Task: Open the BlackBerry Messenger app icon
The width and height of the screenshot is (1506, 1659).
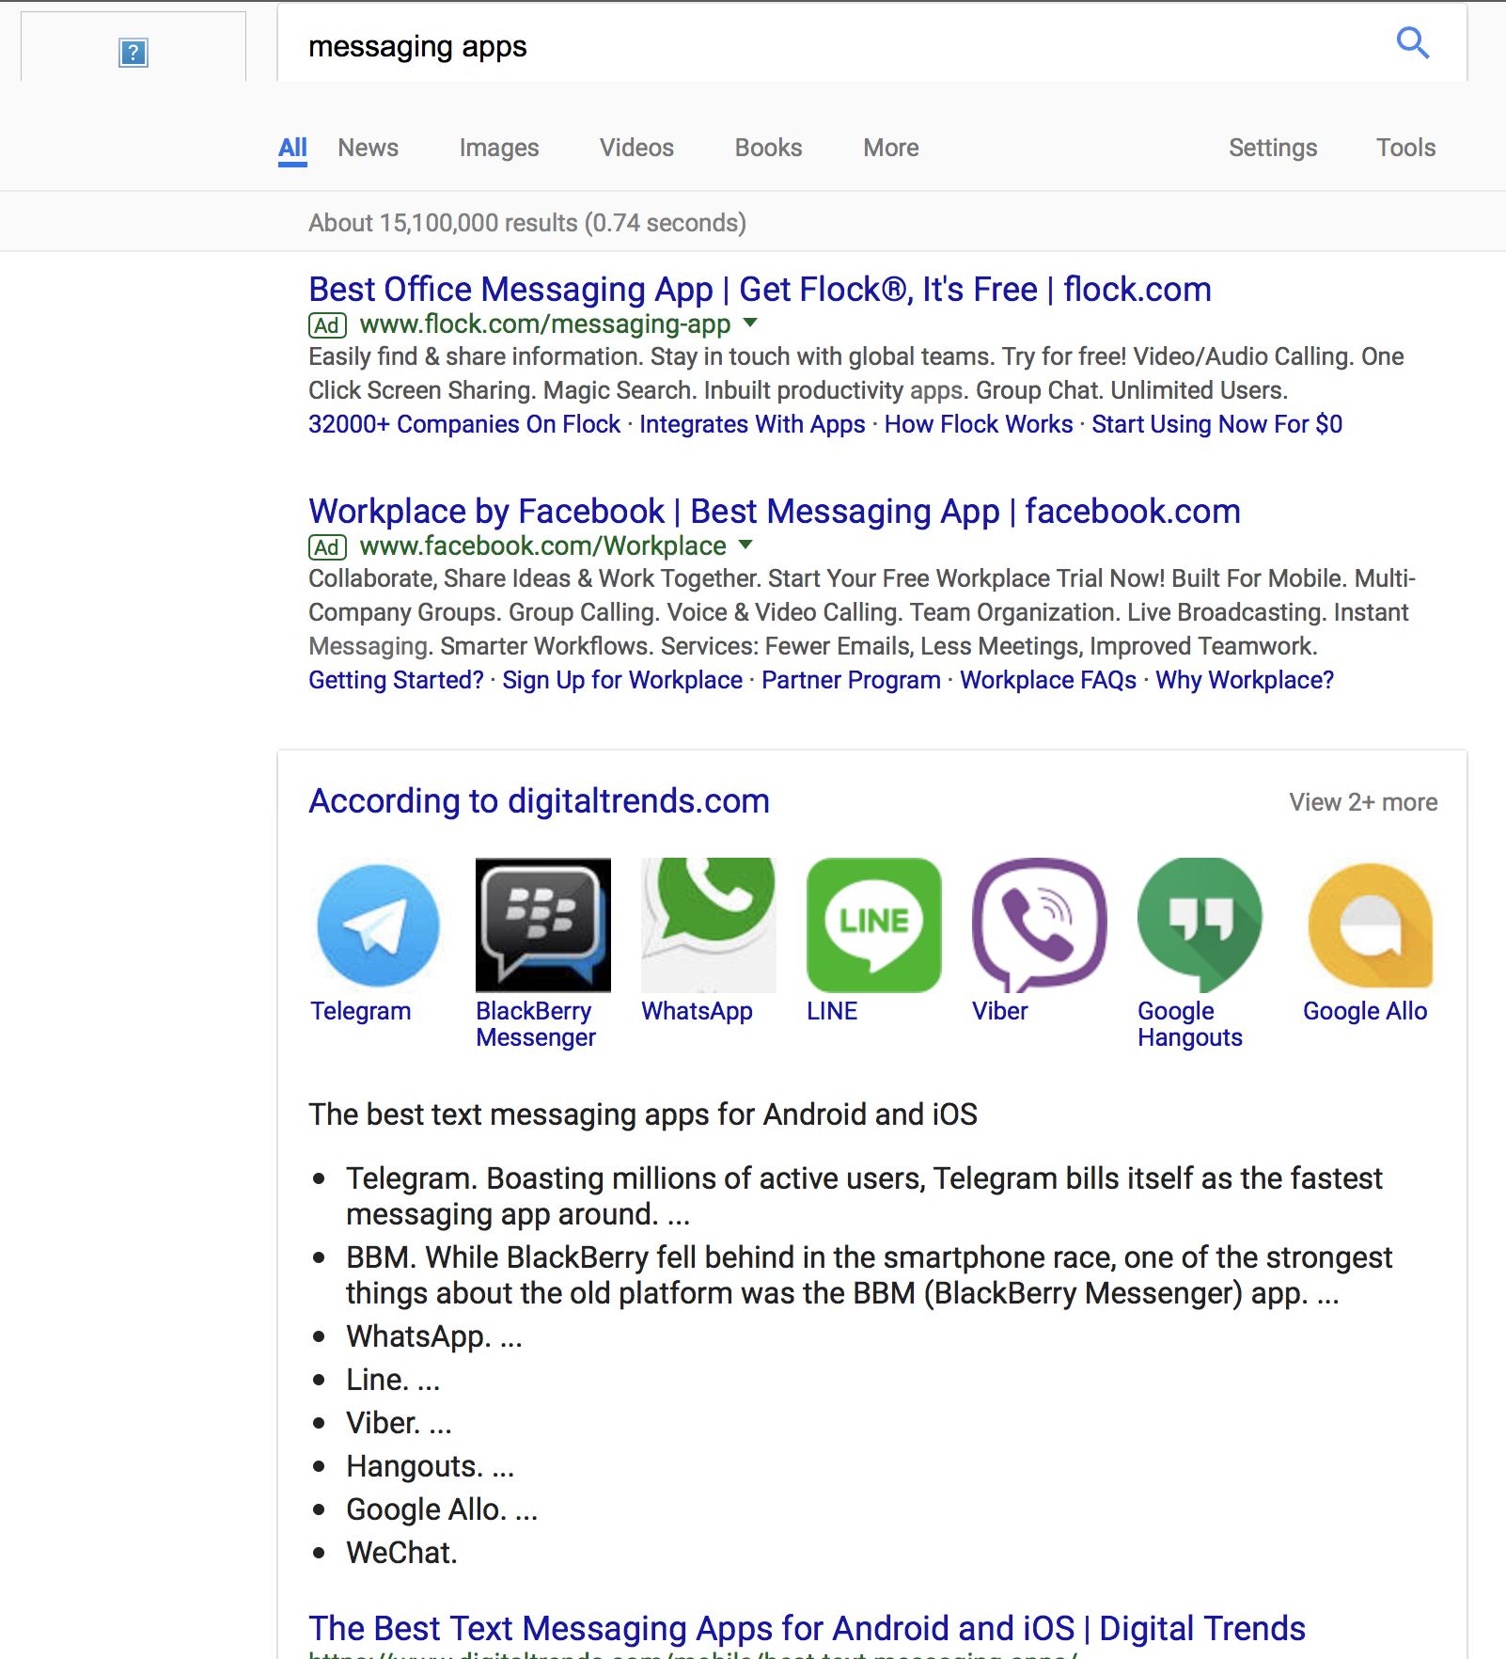Action: point(543,925)
